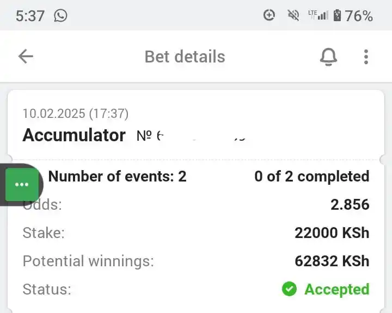
Task: Open the three-dot overflow menu
Action: point(366,57)
